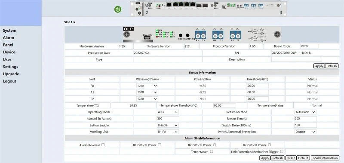This screenshot has height=163, width=344.
Task: Click the R2 optical port on OLP panel
Action: 233,36
